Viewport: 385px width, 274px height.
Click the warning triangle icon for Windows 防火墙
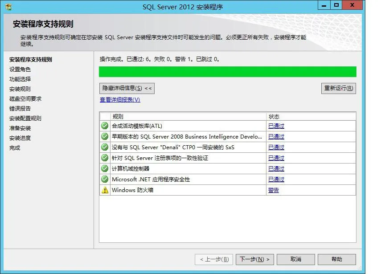click(104, 190)
